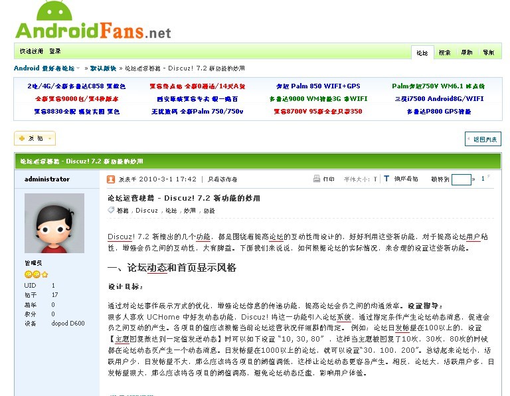Click 倒序看帖 to reverse post order
The image size is (510, 396).
click(x=406, y=179)
